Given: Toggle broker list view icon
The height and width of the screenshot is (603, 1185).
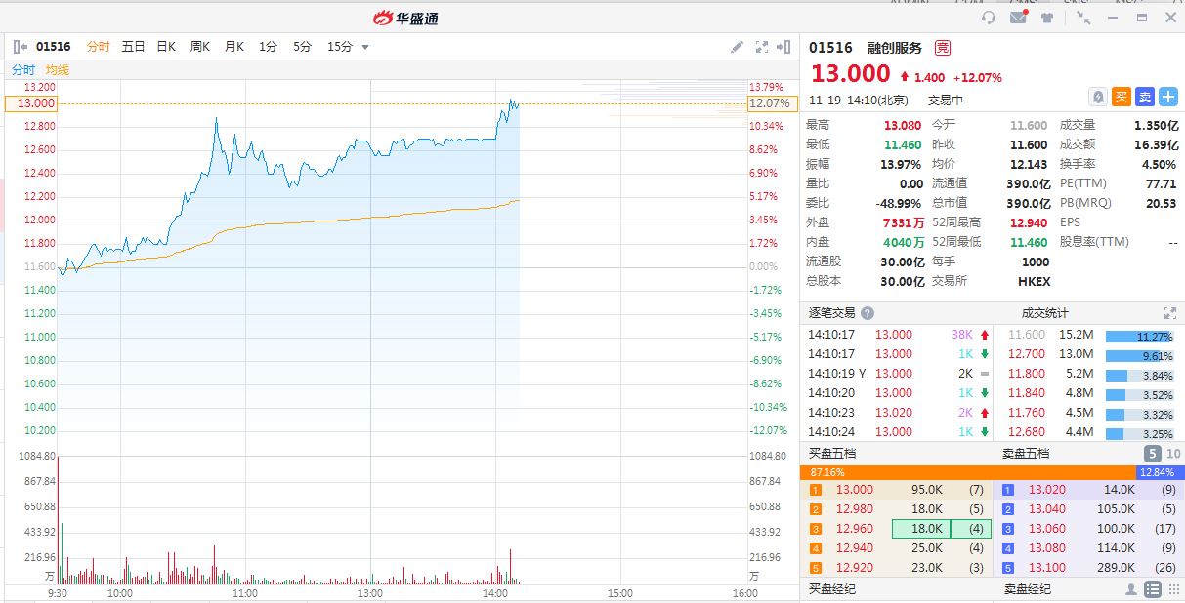Looking at the screenshot, I should tap(1153, 589).
